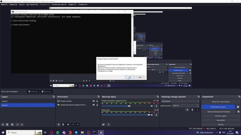Lock the screen capture source
The height and width of the screenshot is (135, 241).
point(97,101)
